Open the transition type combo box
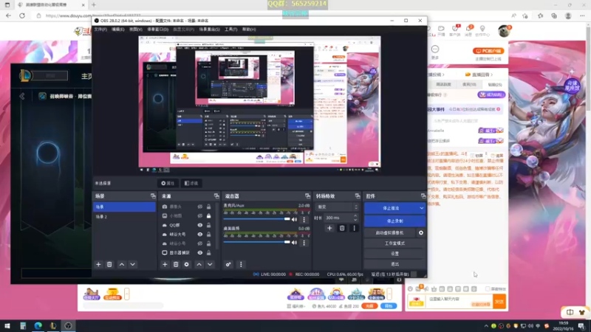The image size is (591, 332). (x=337, y=207)
